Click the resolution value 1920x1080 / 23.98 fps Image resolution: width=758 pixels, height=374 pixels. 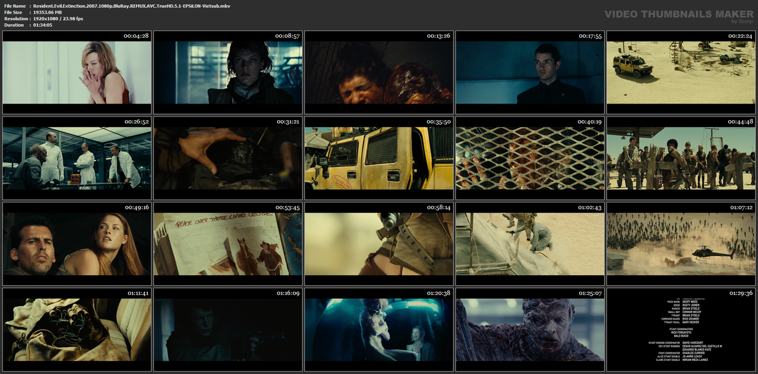coord(58,18)
